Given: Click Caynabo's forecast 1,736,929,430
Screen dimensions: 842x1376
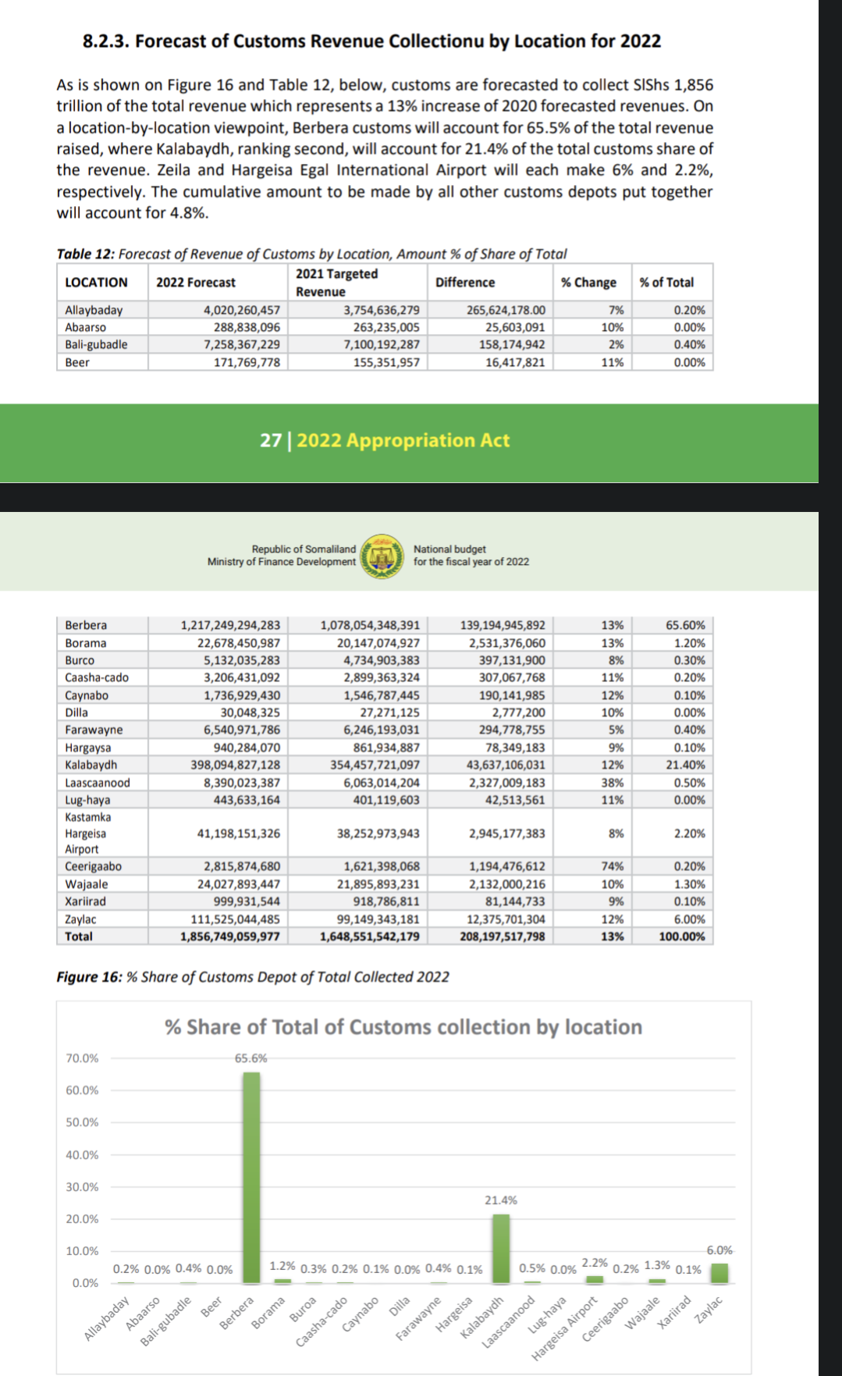Looking at the screenshot, I should click(242, 695).
